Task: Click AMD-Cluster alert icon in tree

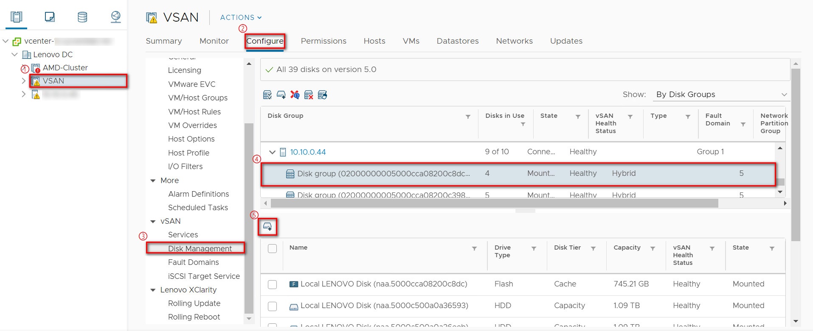Action: click(x=36, y=68)
